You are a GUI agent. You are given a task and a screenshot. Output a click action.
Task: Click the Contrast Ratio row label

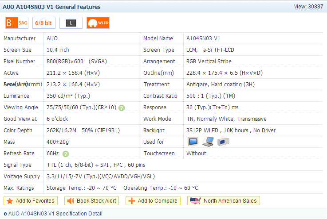coord(160,96)
